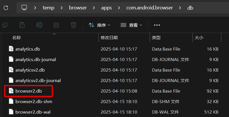Click the browser2.db-wal file icon
Image resolution: width=229 pixels, height=117 pixels.
11,112
